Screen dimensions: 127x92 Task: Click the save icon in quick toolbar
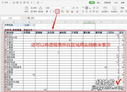pos(18,3)
